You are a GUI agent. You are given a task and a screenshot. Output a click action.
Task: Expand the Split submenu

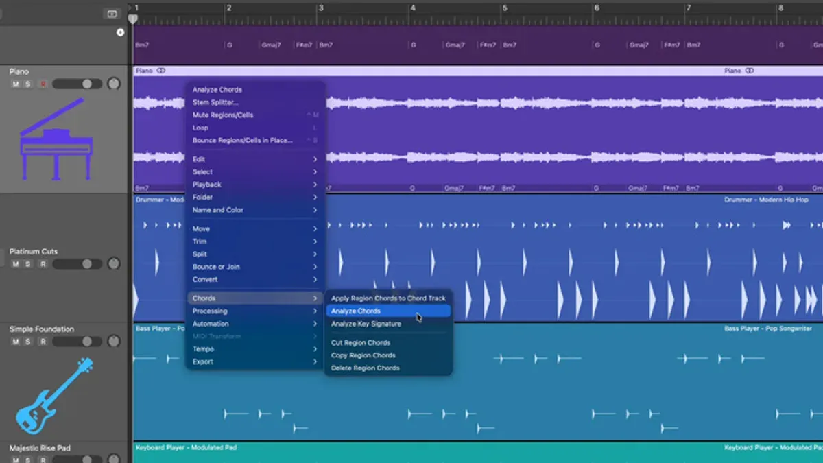pos(255,254)
